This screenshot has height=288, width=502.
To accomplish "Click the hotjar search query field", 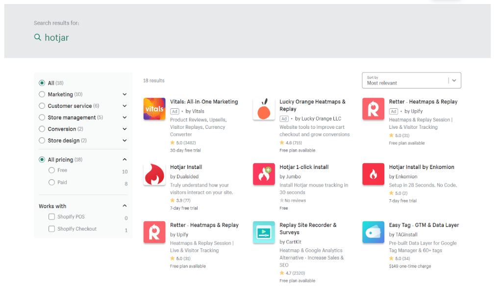I will (57, 38).
